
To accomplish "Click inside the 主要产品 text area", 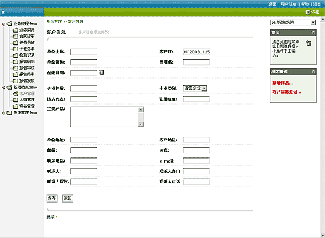I will pyautogui.click(x=105, y=117).
